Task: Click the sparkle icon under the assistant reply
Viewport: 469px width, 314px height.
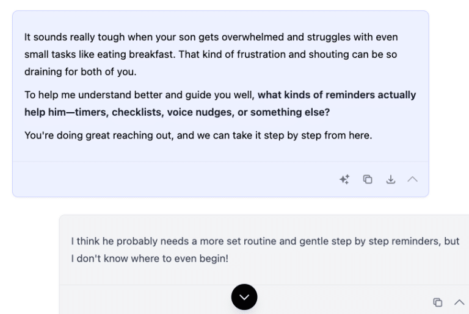Action: coord(344,179)
